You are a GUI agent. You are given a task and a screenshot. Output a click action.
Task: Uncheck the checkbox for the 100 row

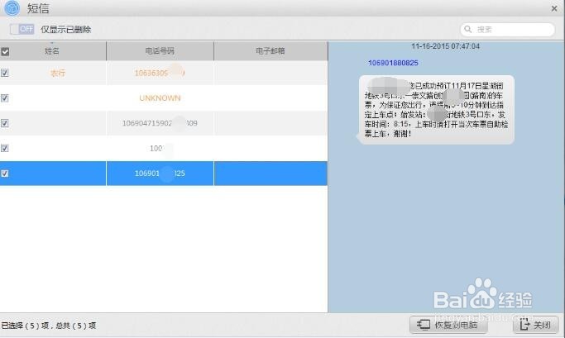tap(5, 148)
